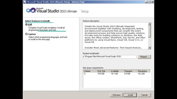Click the Remaining column header
The image size is (177, 99).
(x=143, y=71)
